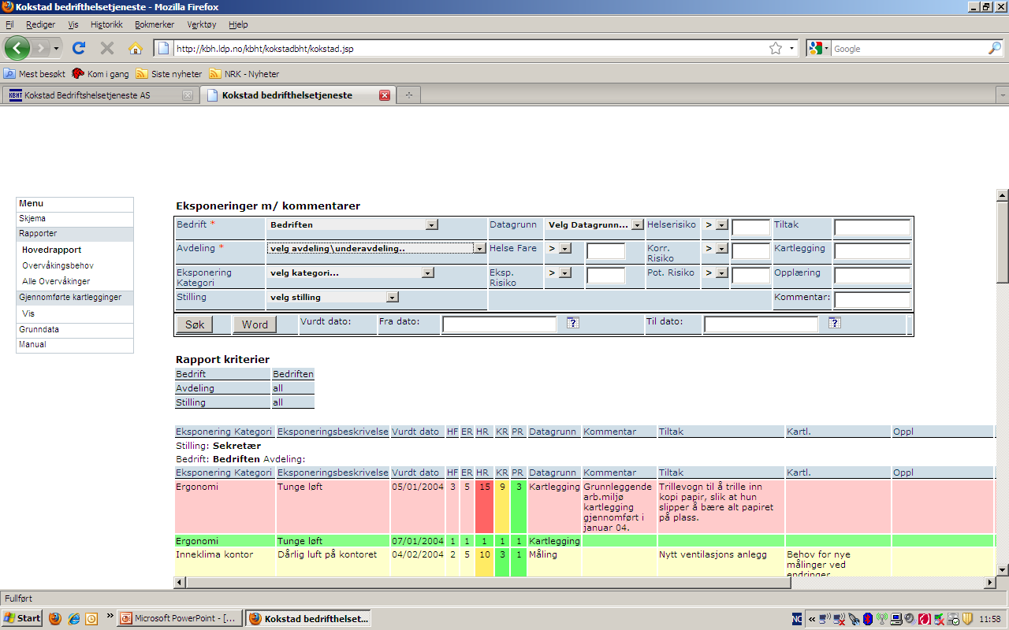Close the active Kokstad bedrifthelsetjeneste tab

pos(385,95)
